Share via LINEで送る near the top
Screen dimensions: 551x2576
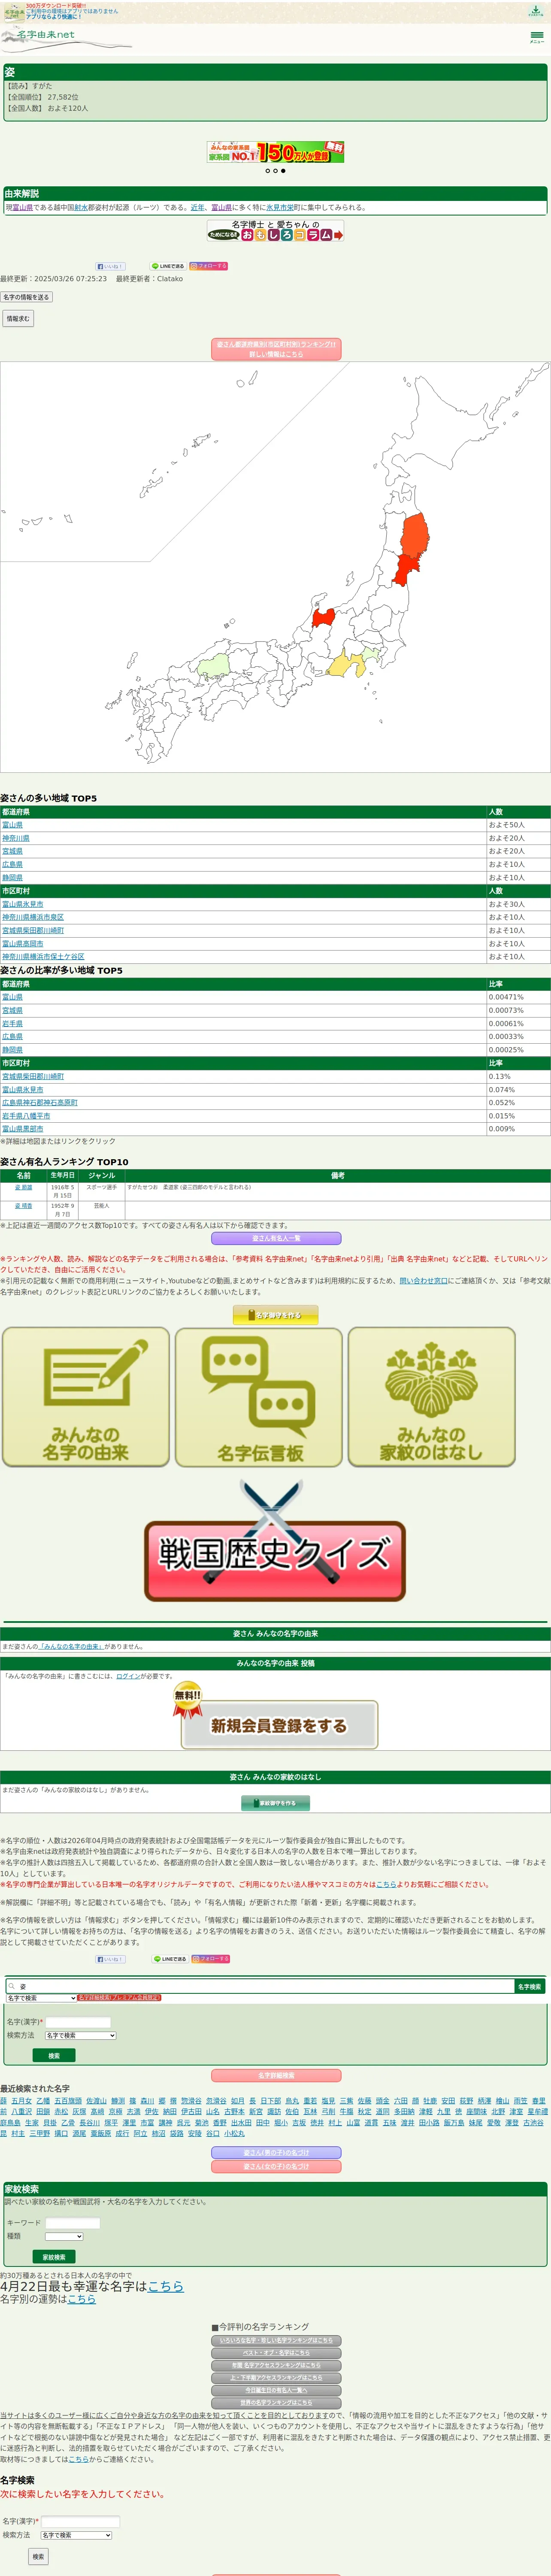167,266
